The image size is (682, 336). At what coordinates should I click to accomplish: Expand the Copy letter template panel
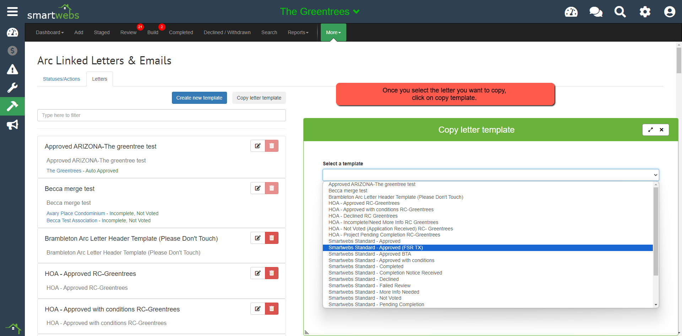pyautogui.click(x=650, y=130)
